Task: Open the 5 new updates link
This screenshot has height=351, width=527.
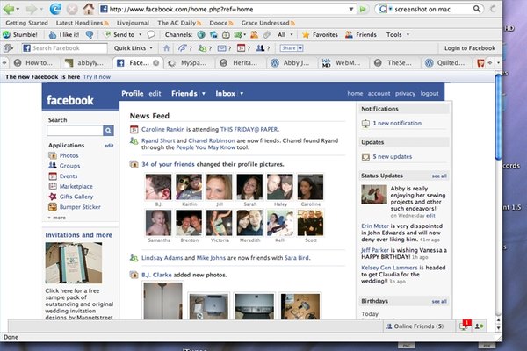Action: (393, 156)
